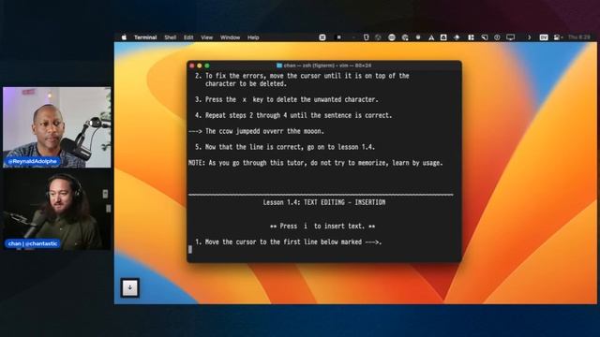Viewport: 600px width, 337px height.
Task: Click the stop-square recording icon in menu bar
Action: [x=338, y=37]
